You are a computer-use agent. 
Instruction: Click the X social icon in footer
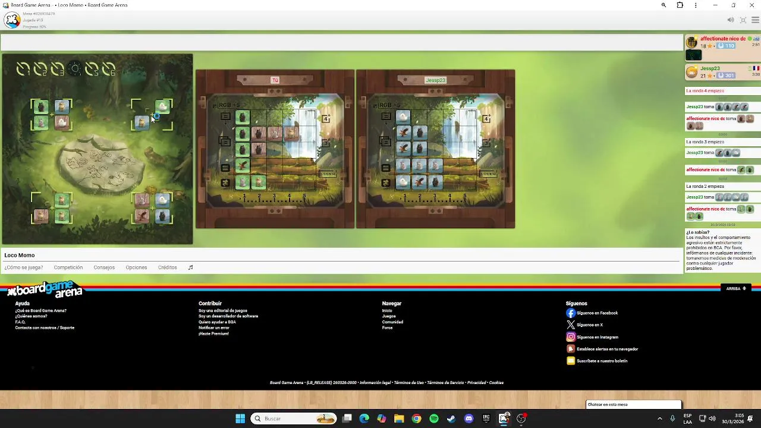coord(571,325)
